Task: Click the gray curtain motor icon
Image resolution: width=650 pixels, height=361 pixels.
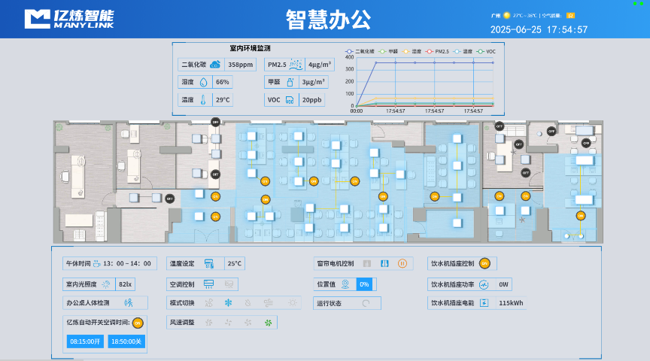Action: [x=367, y=263]
